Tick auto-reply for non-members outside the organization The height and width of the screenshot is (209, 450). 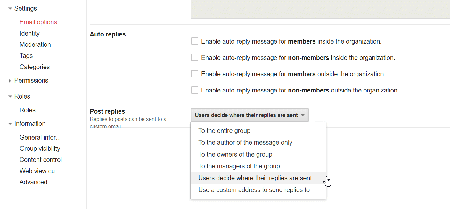point(195,90)
